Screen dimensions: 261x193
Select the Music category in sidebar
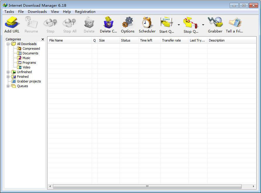[x=26, y=58]
